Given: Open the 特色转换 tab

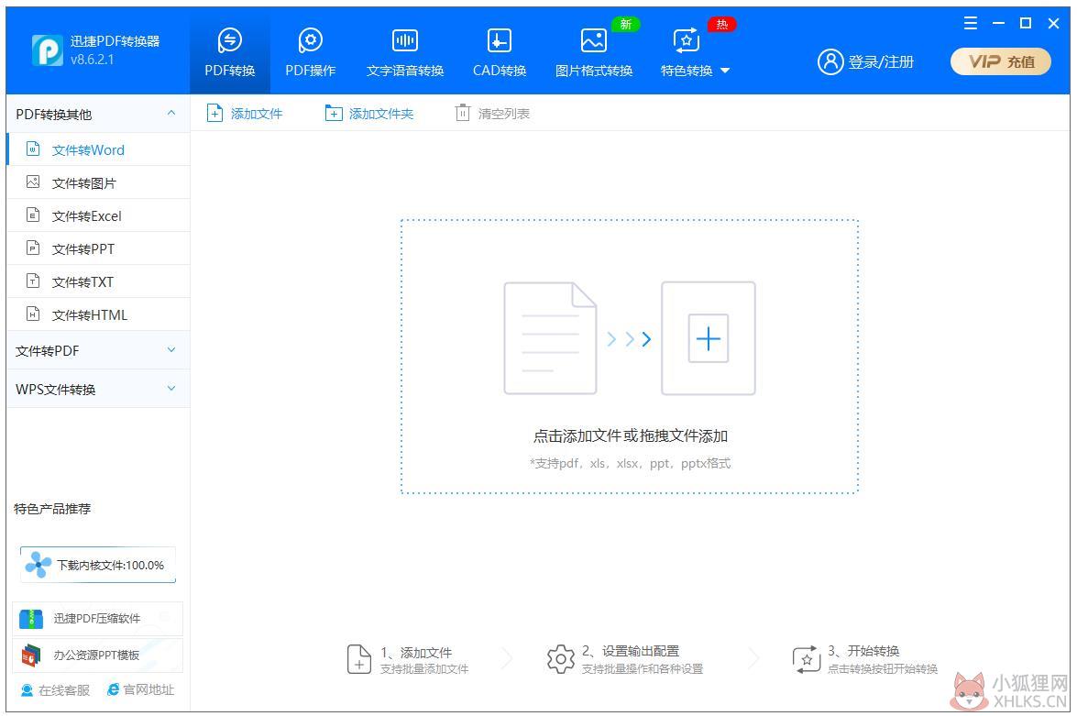Looking at the screenshot, I should coord(687,52).
